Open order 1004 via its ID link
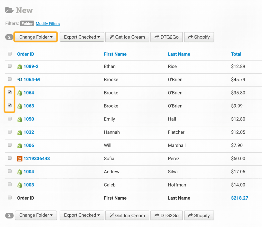This screenshot has height=227, width=262. 29,172
